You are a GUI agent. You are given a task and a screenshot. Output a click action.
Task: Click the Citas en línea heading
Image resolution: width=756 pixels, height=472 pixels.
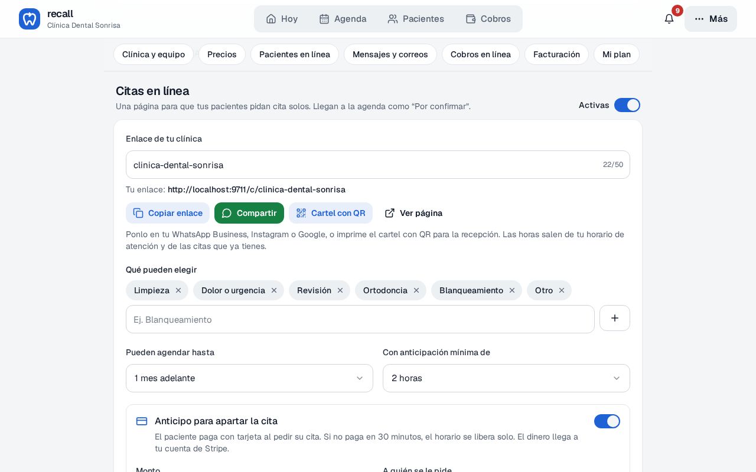[152, 91]
